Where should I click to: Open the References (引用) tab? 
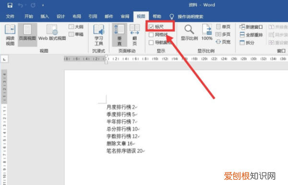point(93,16)
